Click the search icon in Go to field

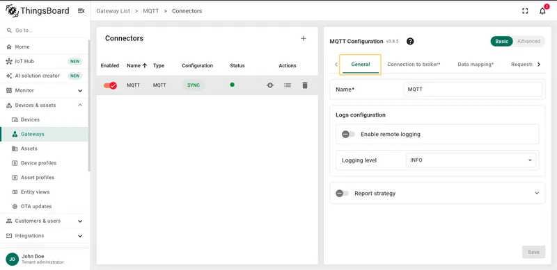(9, 31)
